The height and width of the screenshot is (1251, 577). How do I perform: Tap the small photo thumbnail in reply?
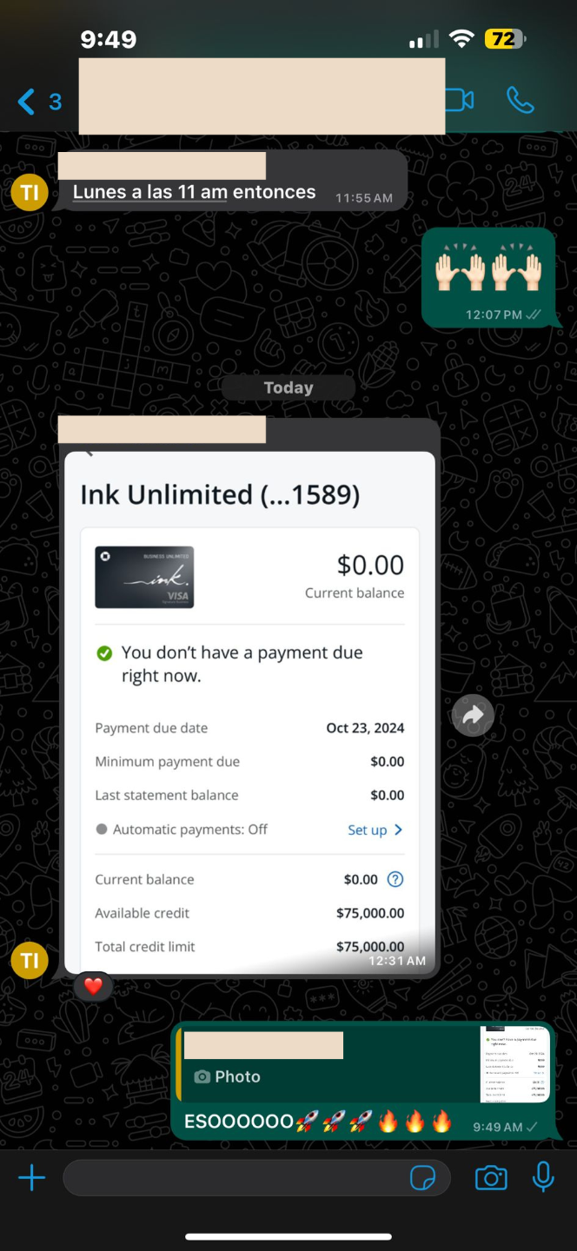pos(514,1065)
